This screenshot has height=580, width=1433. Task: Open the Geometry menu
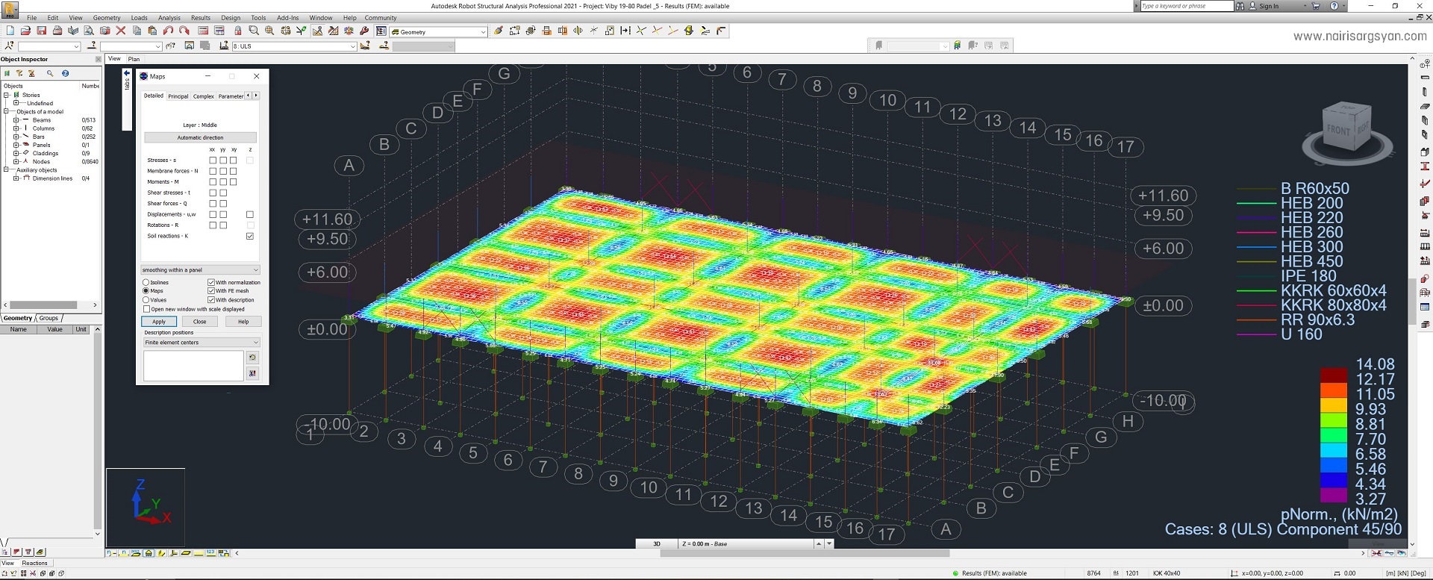pos(107,18)
